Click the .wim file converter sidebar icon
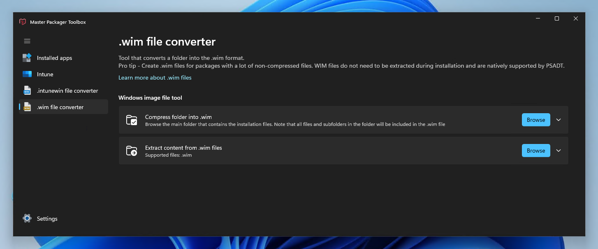The height and width of the screenshot is (249, 598). [x=27, y=107]
